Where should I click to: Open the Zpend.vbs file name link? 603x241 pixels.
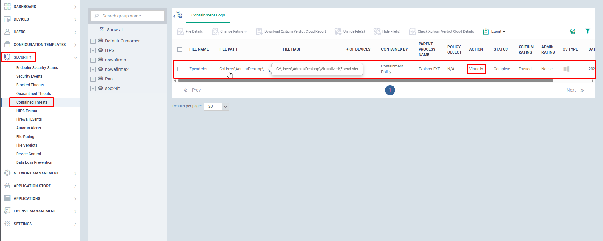198,69
